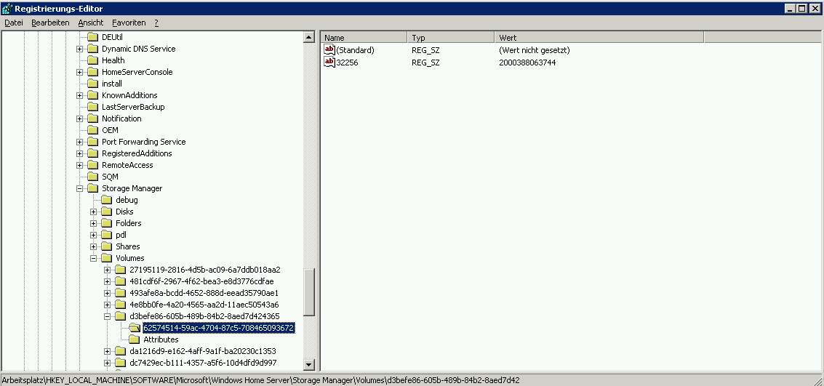Select key 493afe8a-bcdd-4652-888d-eead35790ae1
824x386 pixels.
tap(204, 293)
